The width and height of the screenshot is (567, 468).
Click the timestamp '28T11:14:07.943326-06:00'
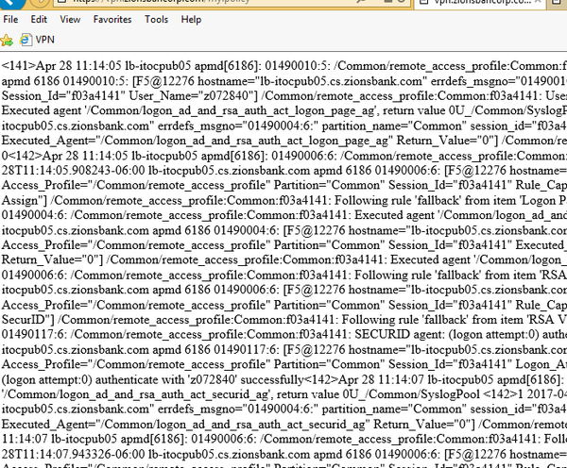click(x=74, y=454)
